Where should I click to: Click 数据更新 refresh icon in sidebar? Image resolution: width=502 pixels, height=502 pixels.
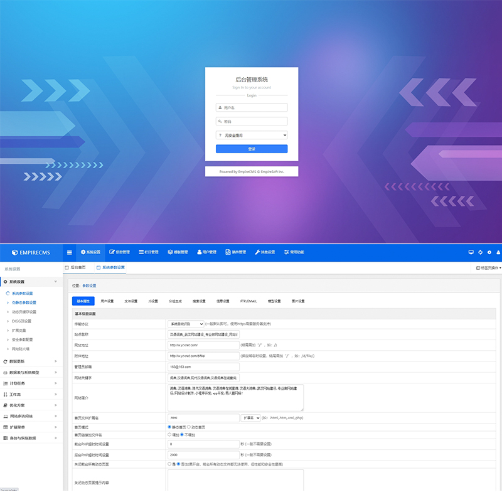click(x=5, y=361)
